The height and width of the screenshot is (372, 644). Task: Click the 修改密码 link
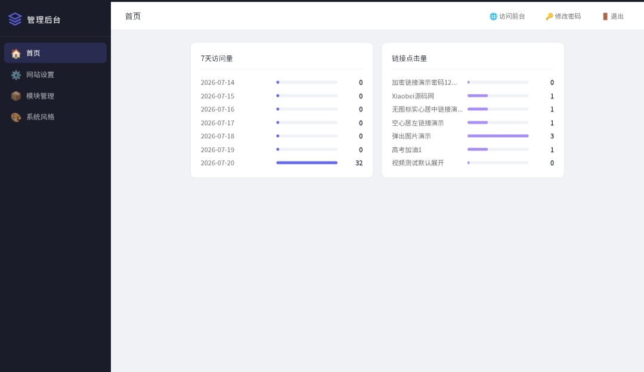(x=563, y=17)
